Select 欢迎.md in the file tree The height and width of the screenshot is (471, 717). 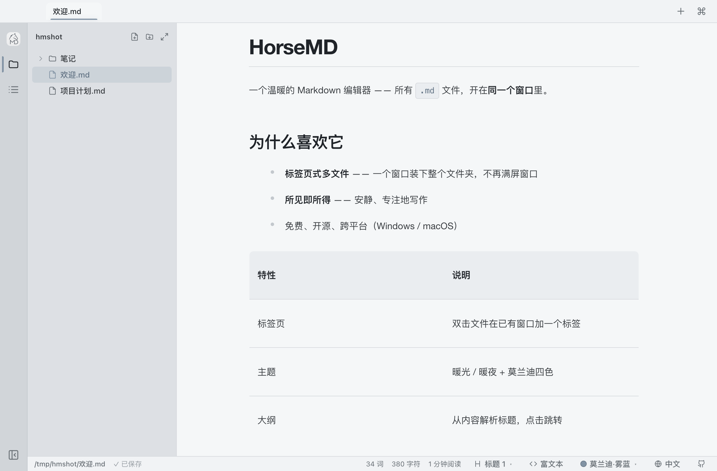pos(102,75)
